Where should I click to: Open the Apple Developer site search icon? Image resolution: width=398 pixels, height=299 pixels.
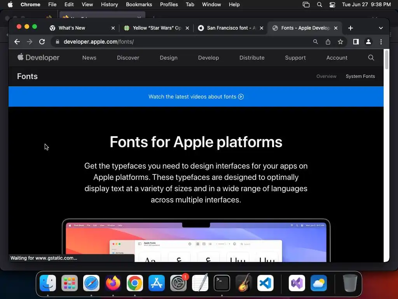tap(371, 58)
